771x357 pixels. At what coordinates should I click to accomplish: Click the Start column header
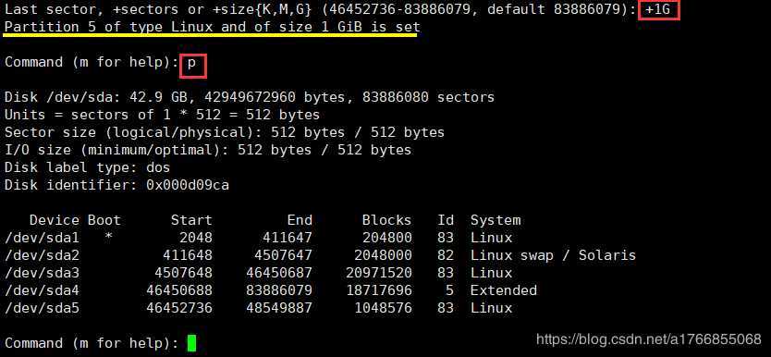[x=191, y=220]
